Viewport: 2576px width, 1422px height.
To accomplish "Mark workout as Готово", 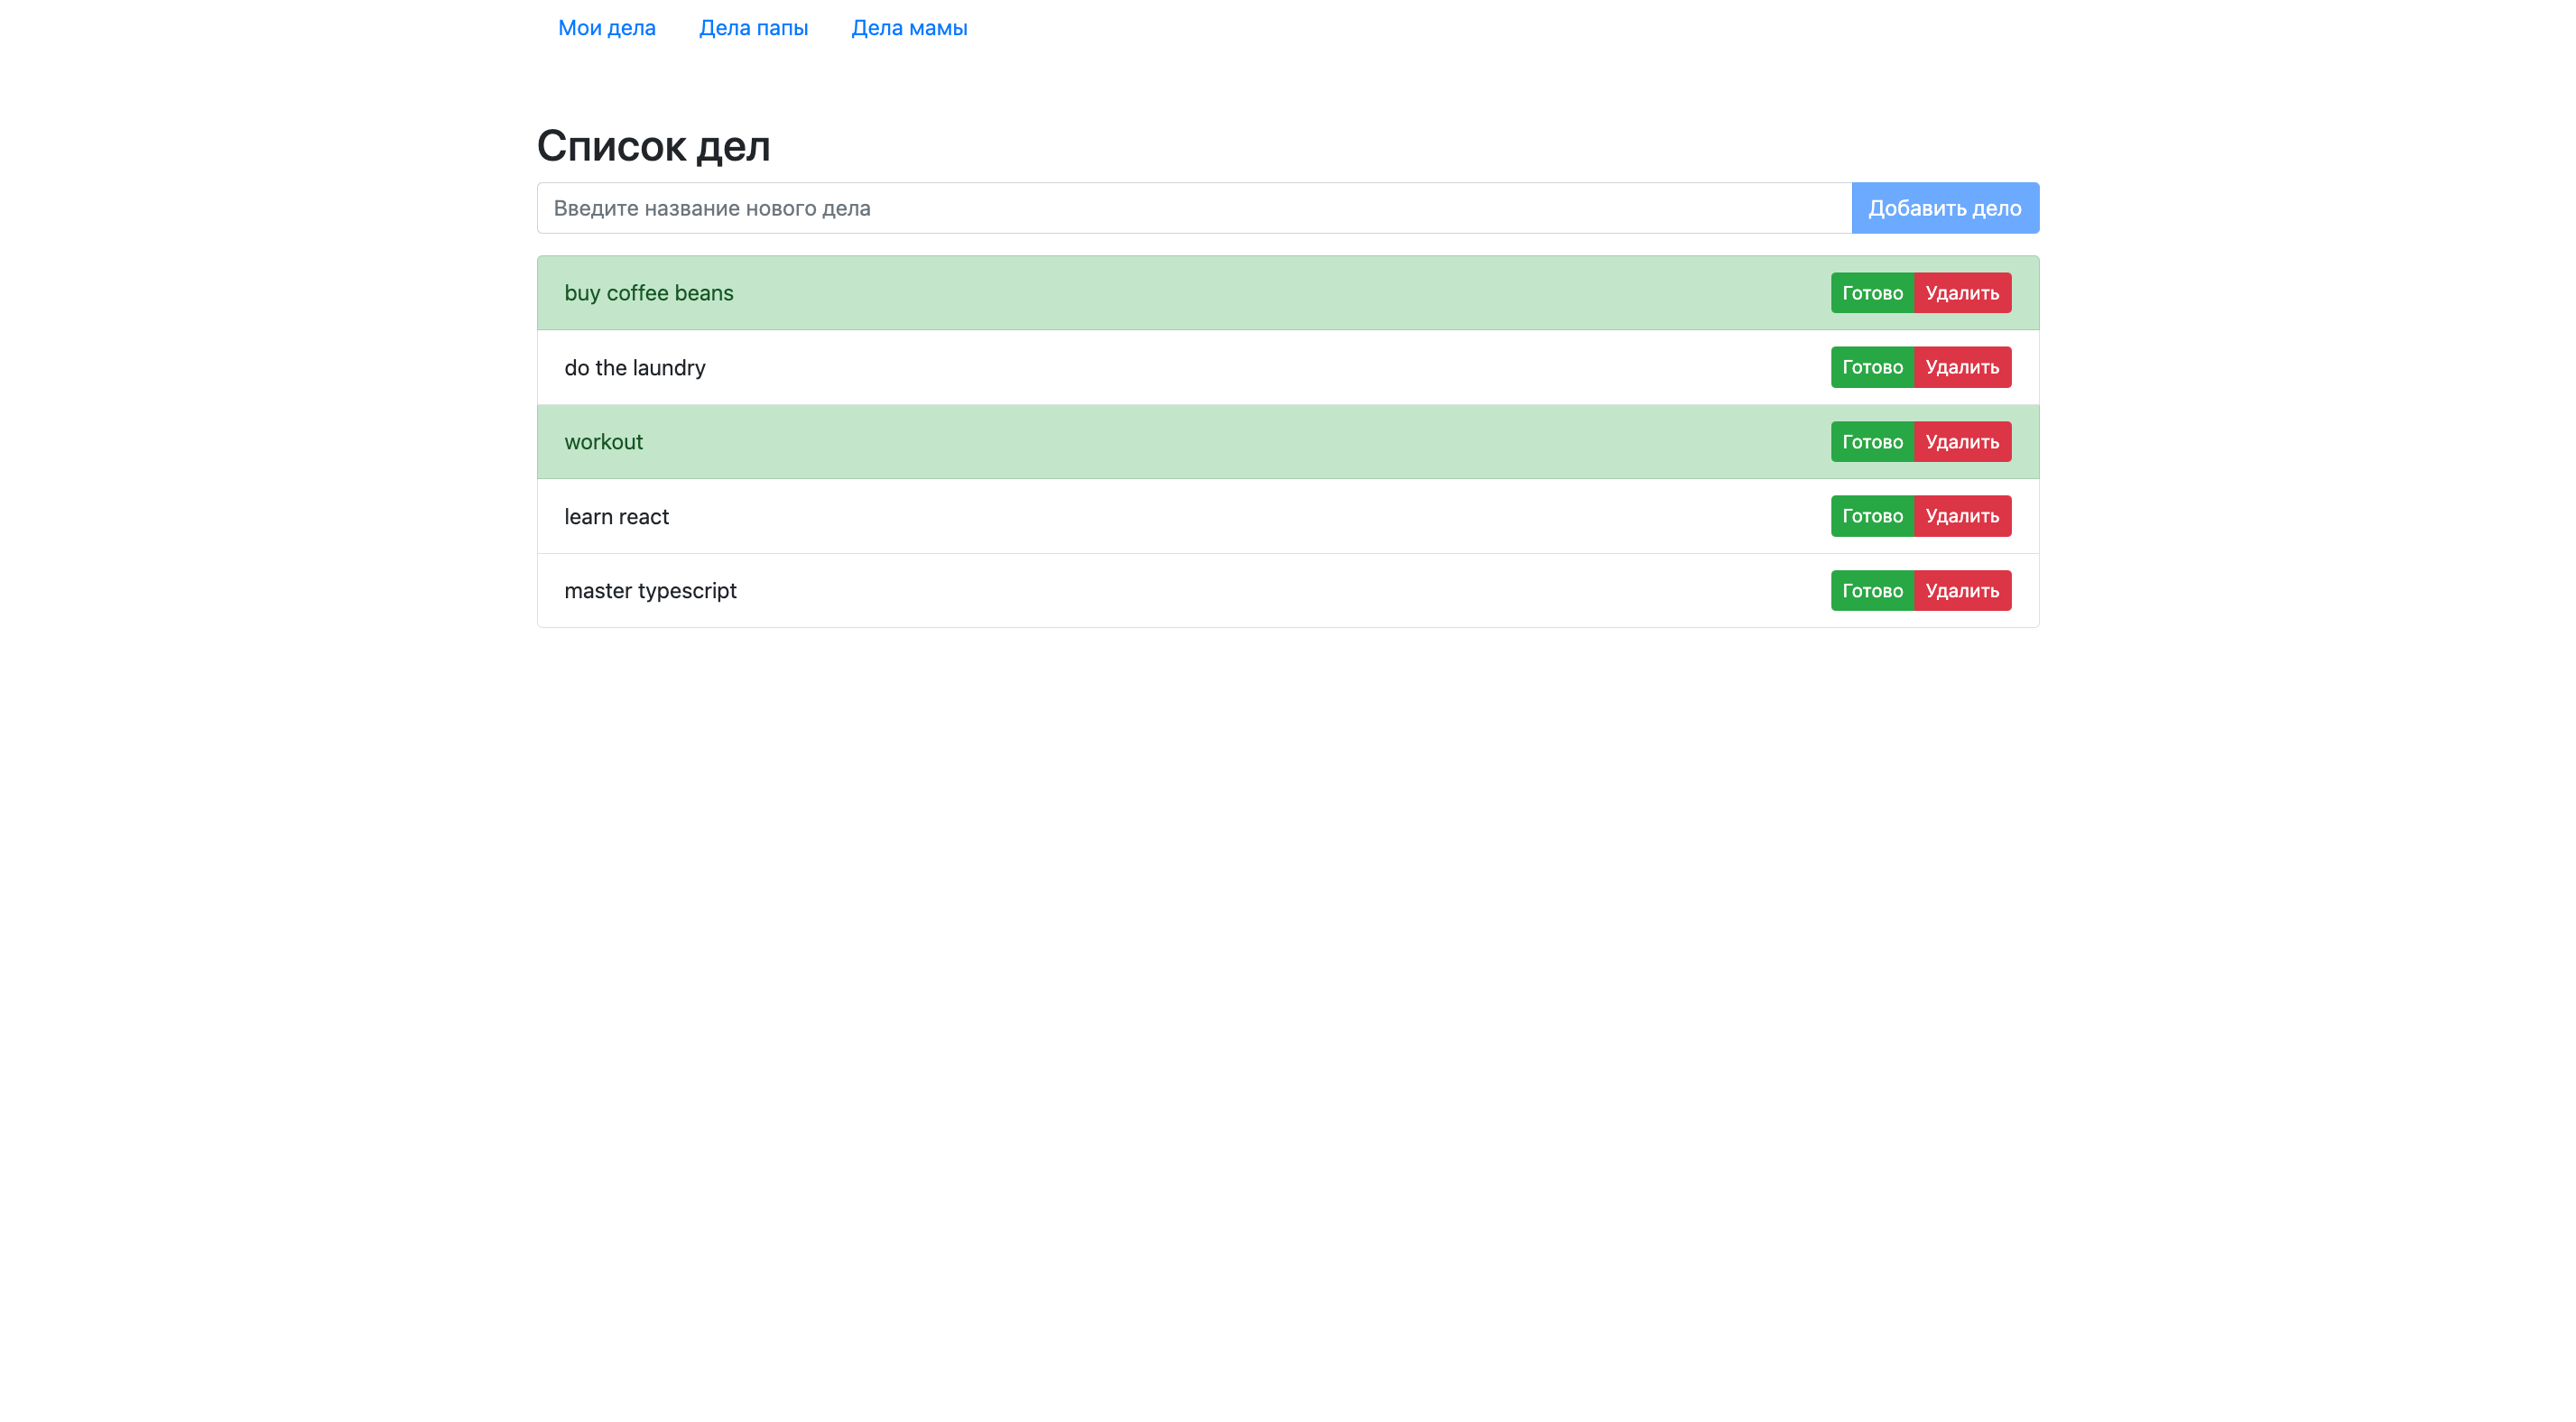I will pos(1872,442).
